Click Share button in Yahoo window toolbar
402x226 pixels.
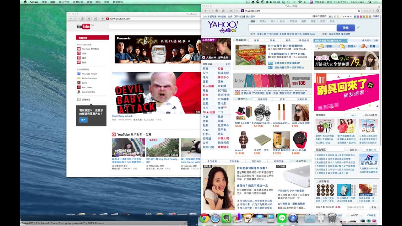pyautogui.click(x=230, y=11)
